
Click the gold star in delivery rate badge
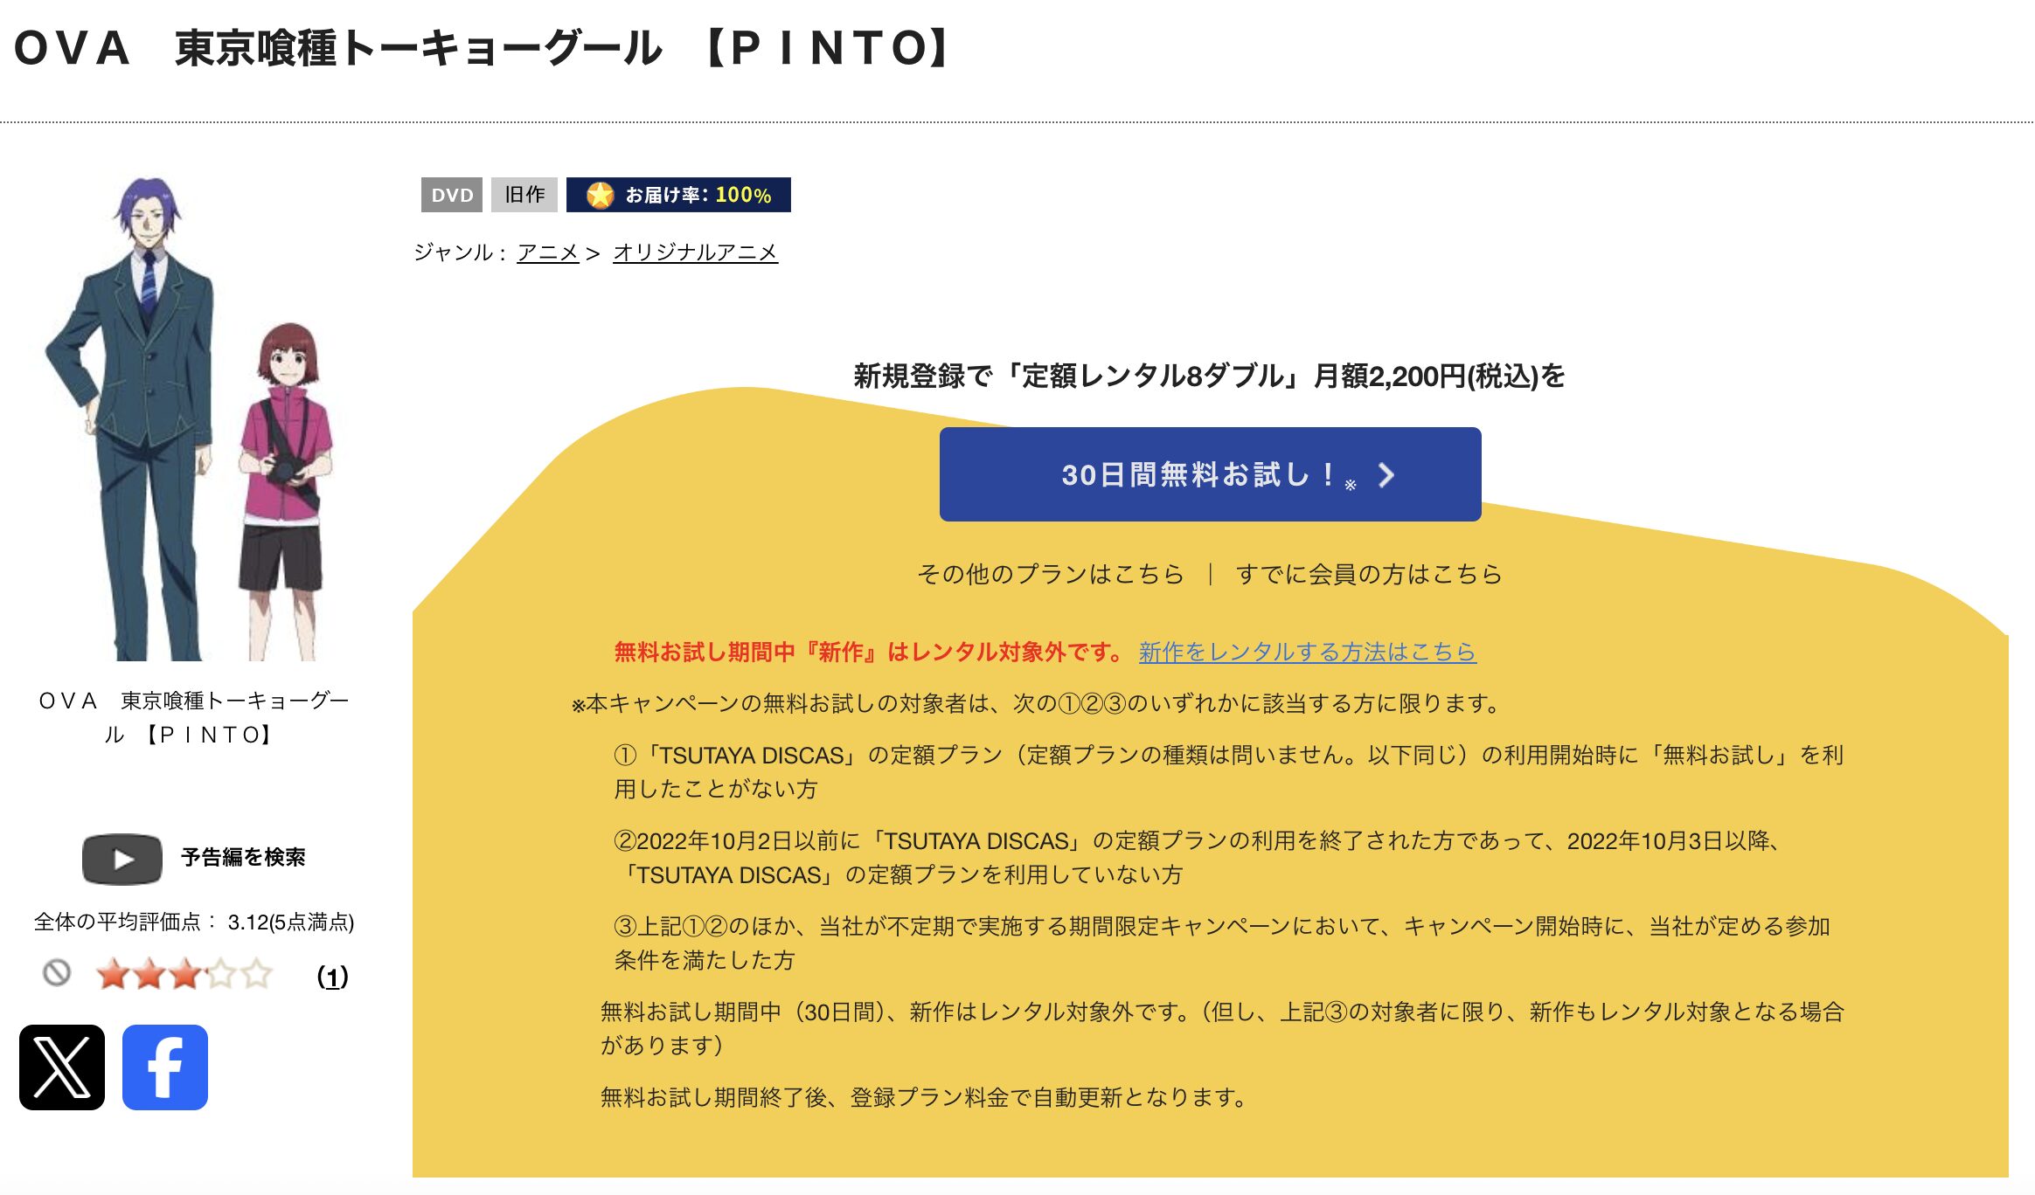click(600, 195)
